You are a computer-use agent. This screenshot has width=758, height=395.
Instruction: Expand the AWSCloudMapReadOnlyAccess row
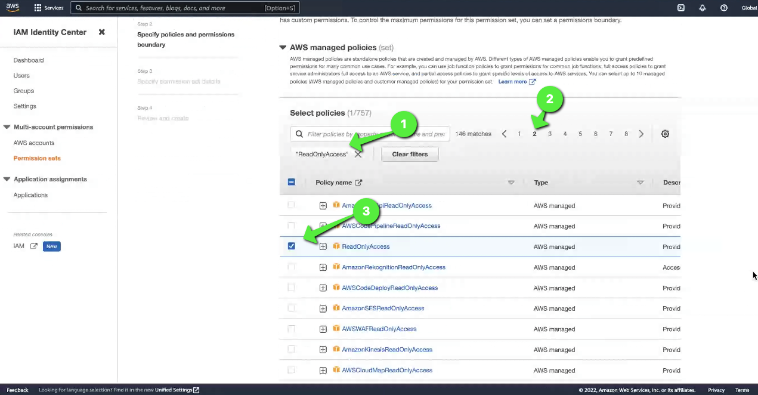[x=323, y=371]
